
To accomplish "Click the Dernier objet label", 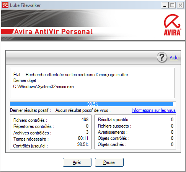I will (x=26, y=80).
